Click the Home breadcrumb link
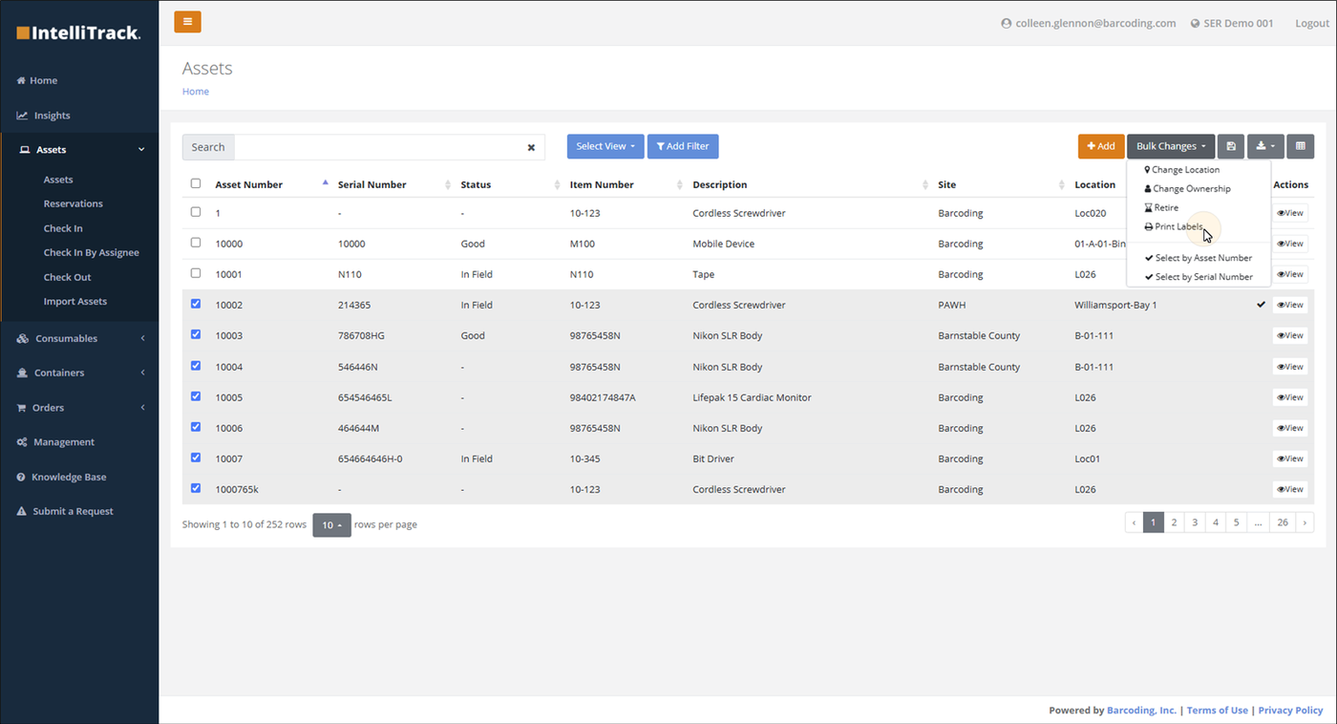This screenshot has height=724, width=1337. 196,92
